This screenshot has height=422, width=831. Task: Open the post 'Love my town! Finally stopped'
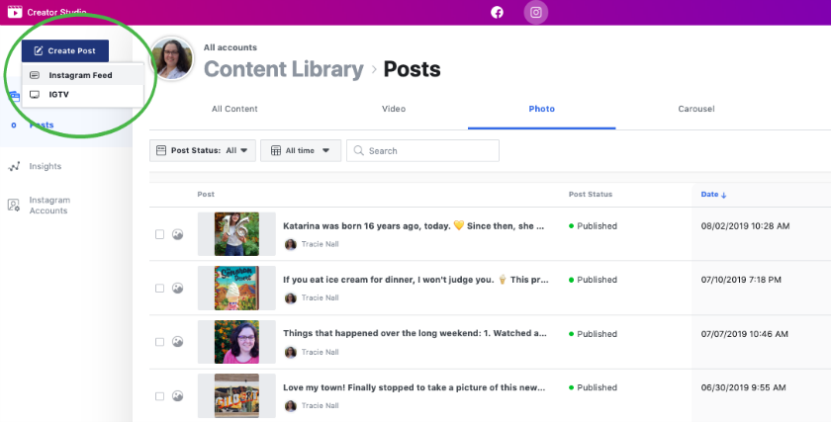click(x=414, y=387)
